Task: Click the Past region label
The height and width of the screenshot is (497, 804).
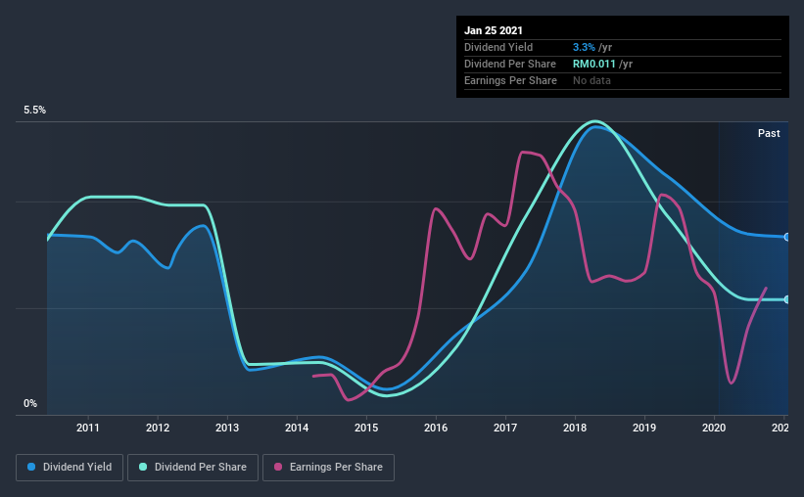Action: click(x=769, y=133)
